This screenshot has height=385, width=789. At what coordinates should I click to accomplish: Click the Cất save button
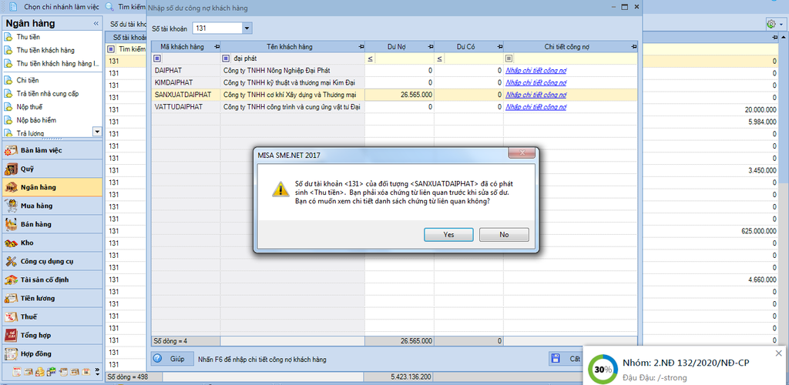566,359
